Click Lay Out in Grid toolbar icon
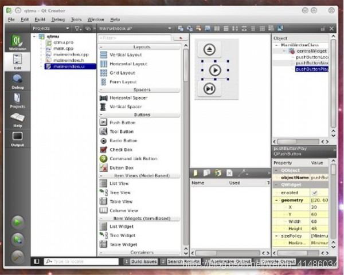344x275 pixels. pyautogui.click(x=262, y=28)
